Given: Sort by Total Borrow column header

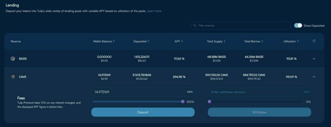Looking at the screenshot, I should pyautogui.click(x=254, y=41).
